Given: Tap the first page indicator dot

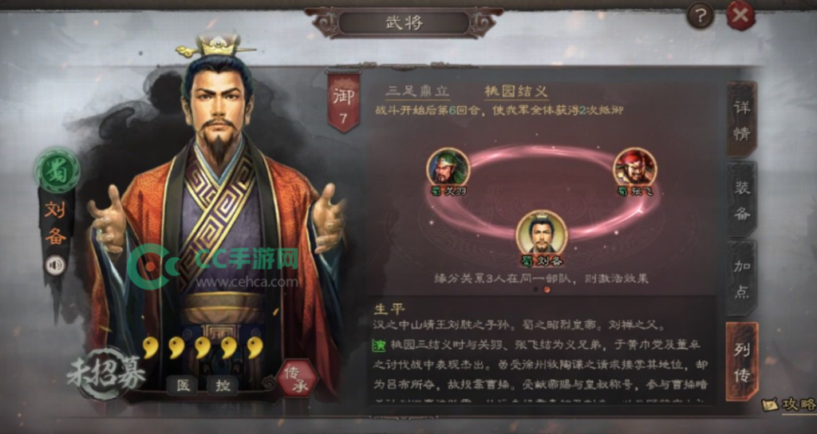Looking at the screenshot, I should point(535,289).
